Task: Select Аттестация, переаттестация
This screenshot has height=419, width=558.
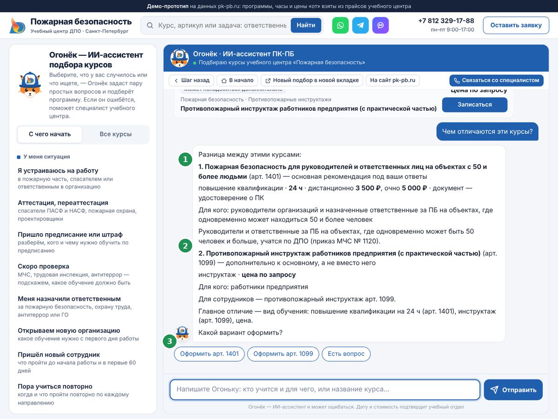Action: [82, 210]
